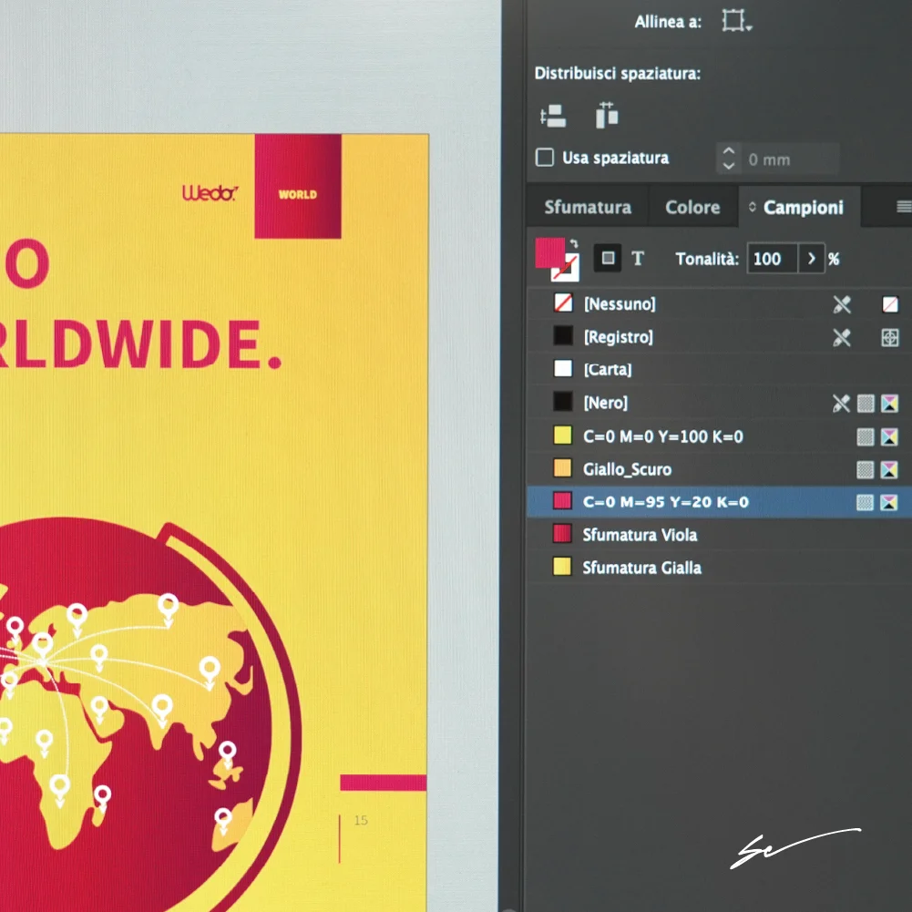Select formatting affects container icon

pyautogui.click(x=607, y=258)
